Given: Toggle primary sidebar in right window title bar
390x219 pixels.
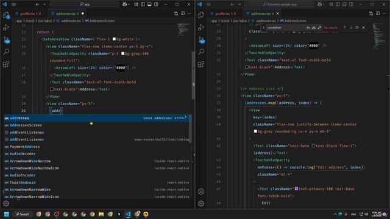Looking at the screenshot, I should (338, 4).
